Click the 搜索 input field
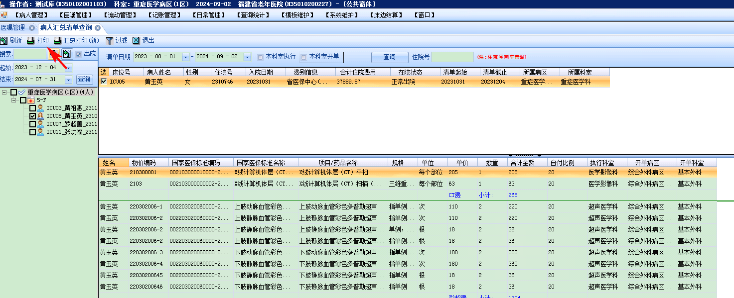This screenshot has width=734, height=298. coord(30,54)
